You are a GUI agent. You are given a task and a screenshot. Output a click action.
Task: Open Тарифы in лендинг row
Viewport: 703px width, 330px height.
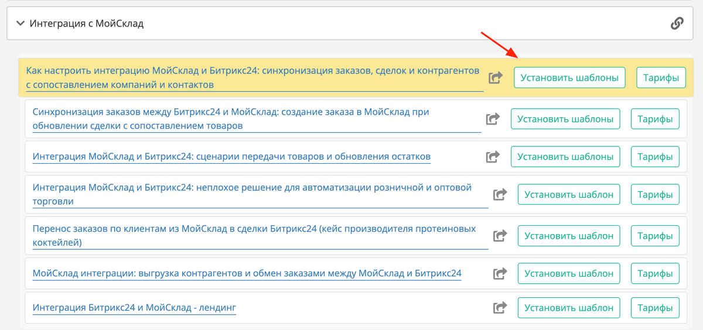click(655, 308)
